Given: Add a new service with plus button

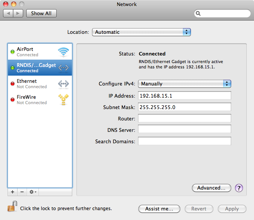Looking at the screenshot, I should tap(13, 192).
